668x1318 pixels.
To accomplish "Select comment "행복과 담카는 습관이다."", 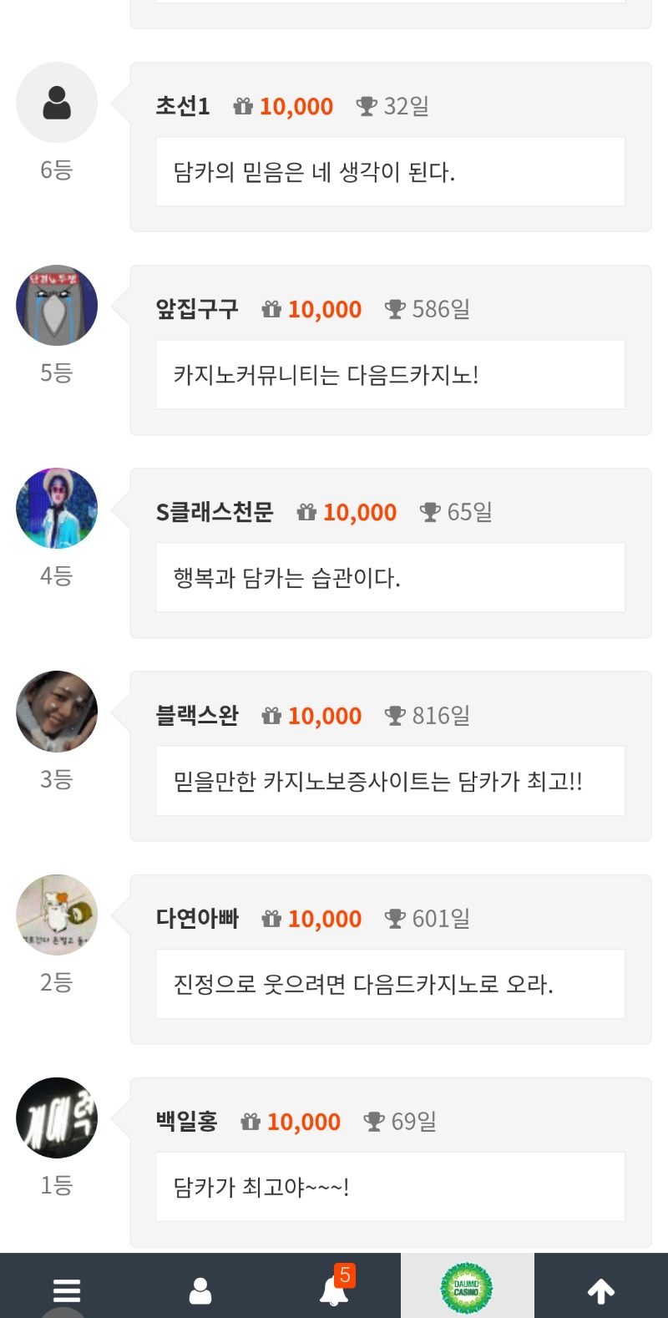I will click(x=286, y=578).
